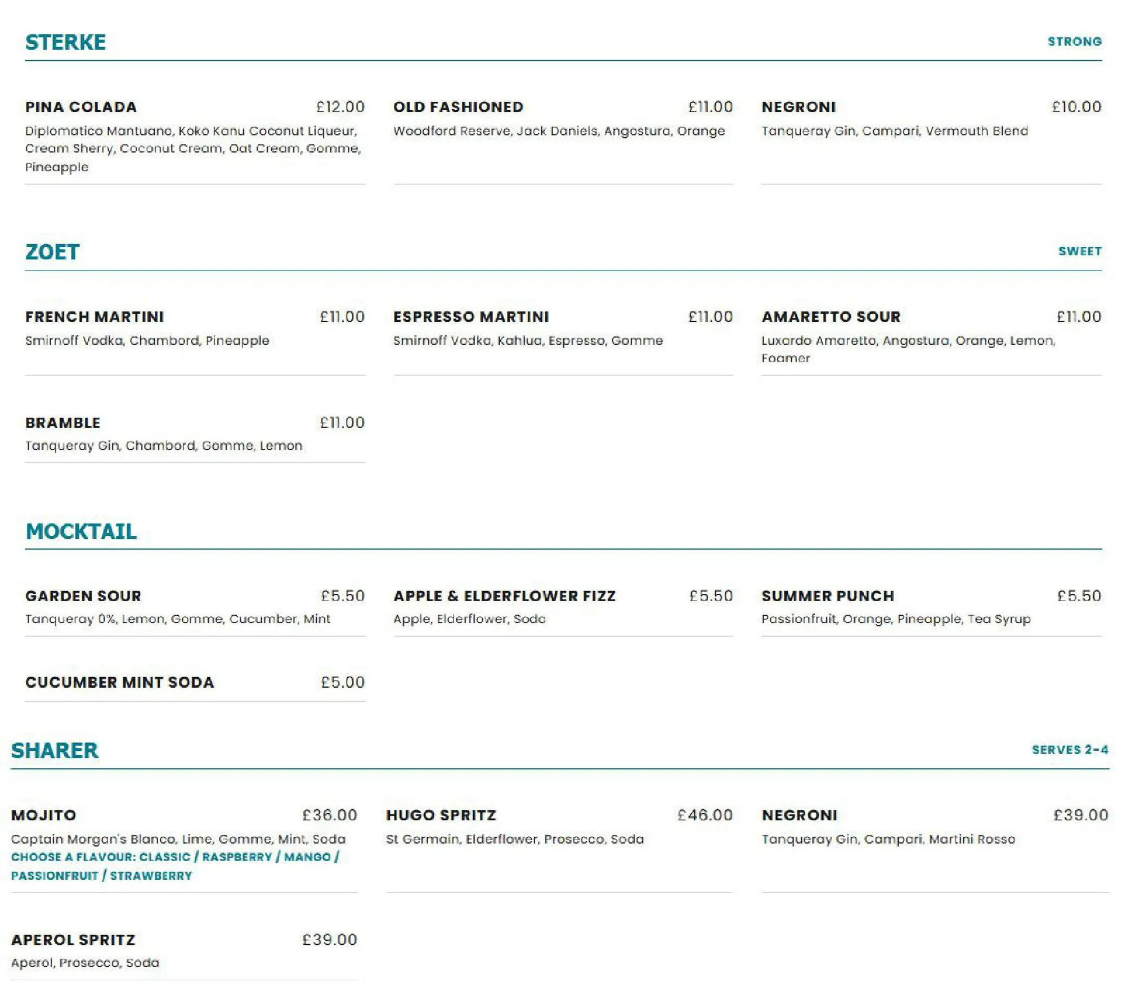Select the SUMMER PUNCH item title
The image size is (1122, 983).
828,596
